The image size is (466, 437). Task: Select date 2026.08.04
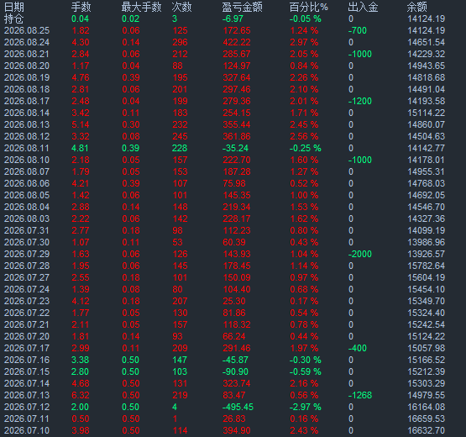tap(27, 207)
